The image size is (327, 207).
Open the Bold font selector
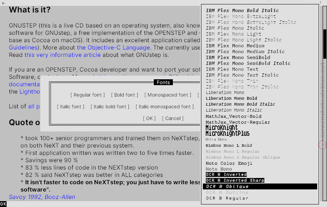pyautogui.click(x=125, y=95)
